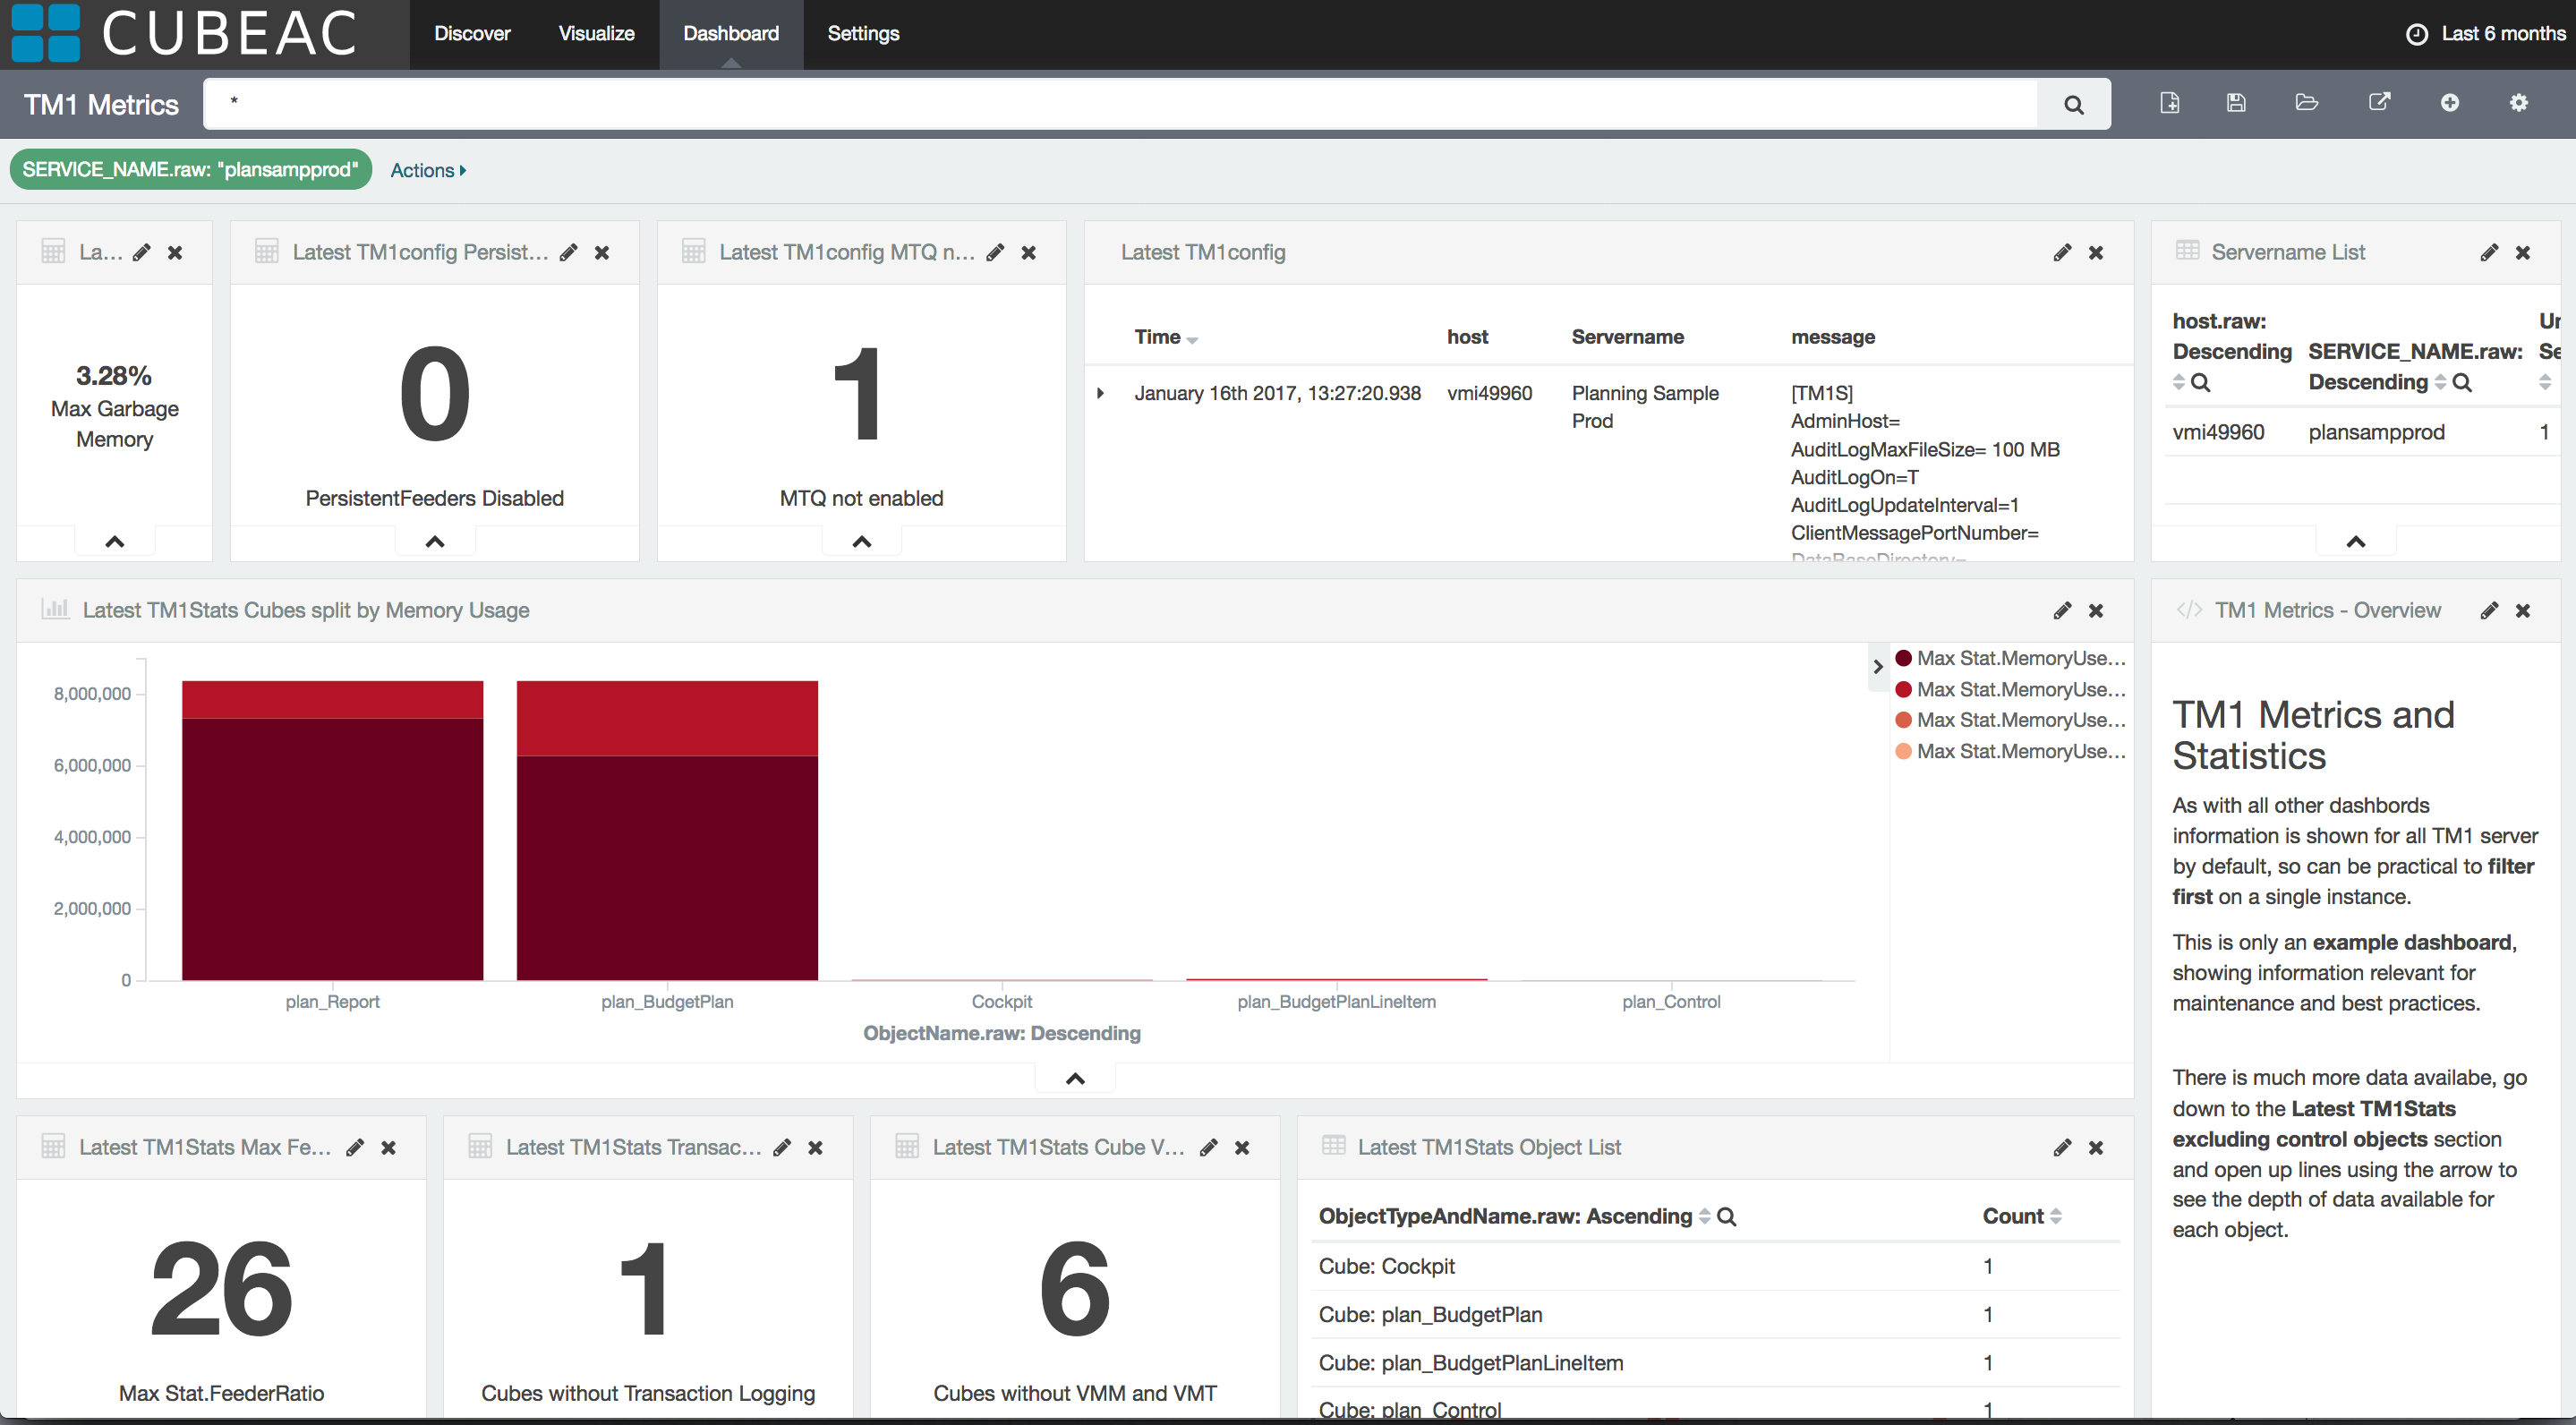Click the plan_BudgetPlan bar in the chart
The height and width of the screenshot is (1425, 2576).
(x=667, y=831)
